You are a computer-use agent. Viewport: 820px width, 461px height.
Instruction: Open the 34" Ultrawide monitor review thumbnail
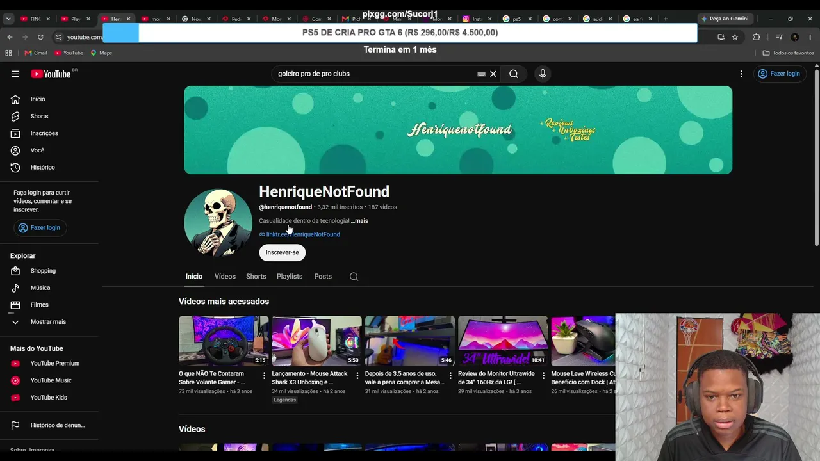tap(503, 341)
